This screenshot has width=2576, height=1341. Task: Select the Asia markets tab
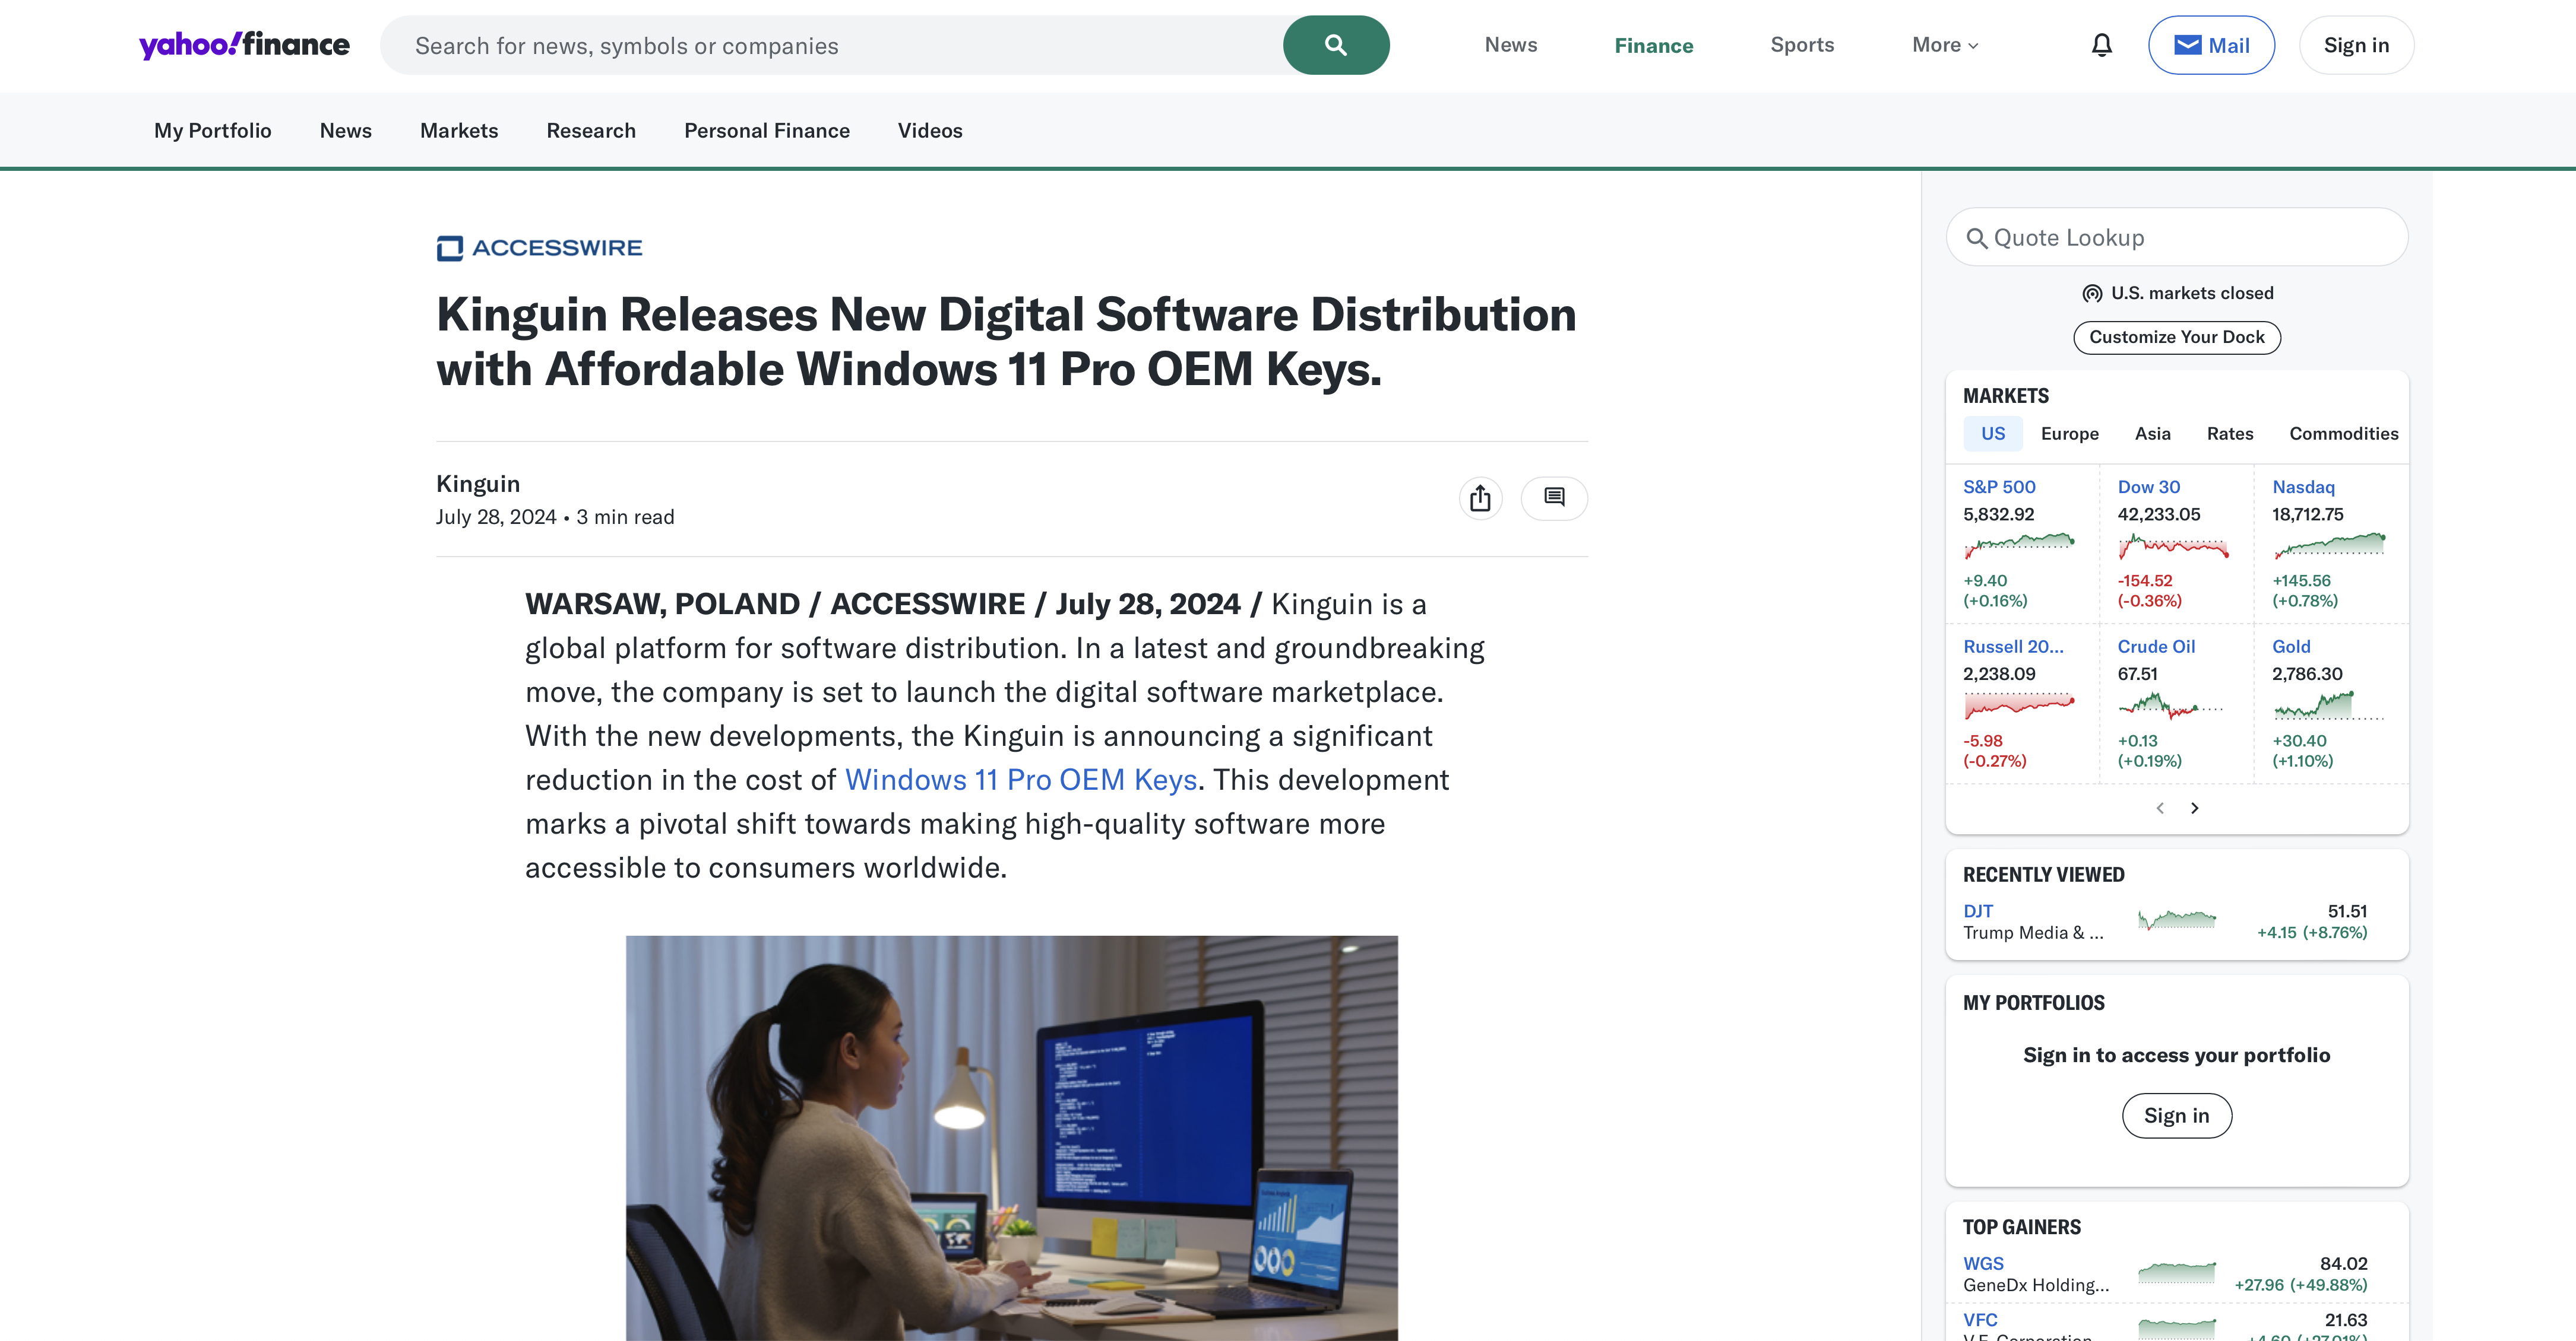tap(2153, 434)
